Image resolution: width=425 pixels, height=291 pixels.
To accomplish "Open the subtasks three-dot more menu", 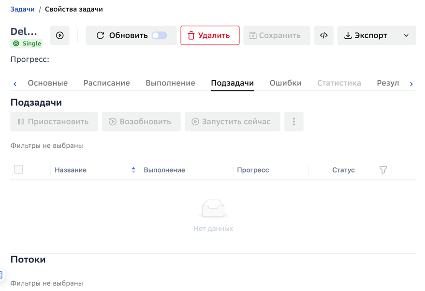I will pos(294,122).
